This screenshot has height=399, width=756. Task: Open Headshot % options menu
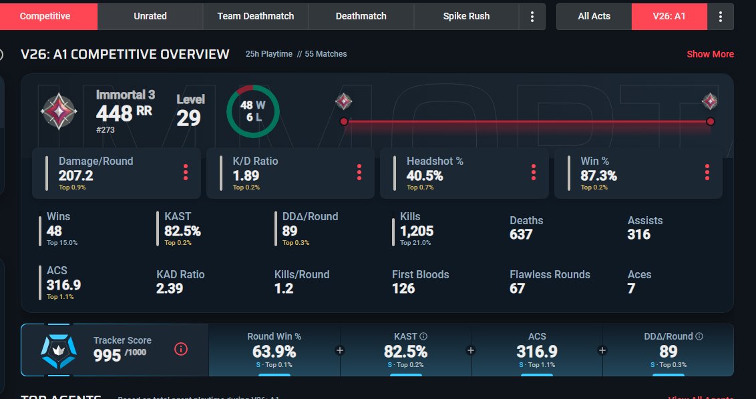tap(533, 173)
